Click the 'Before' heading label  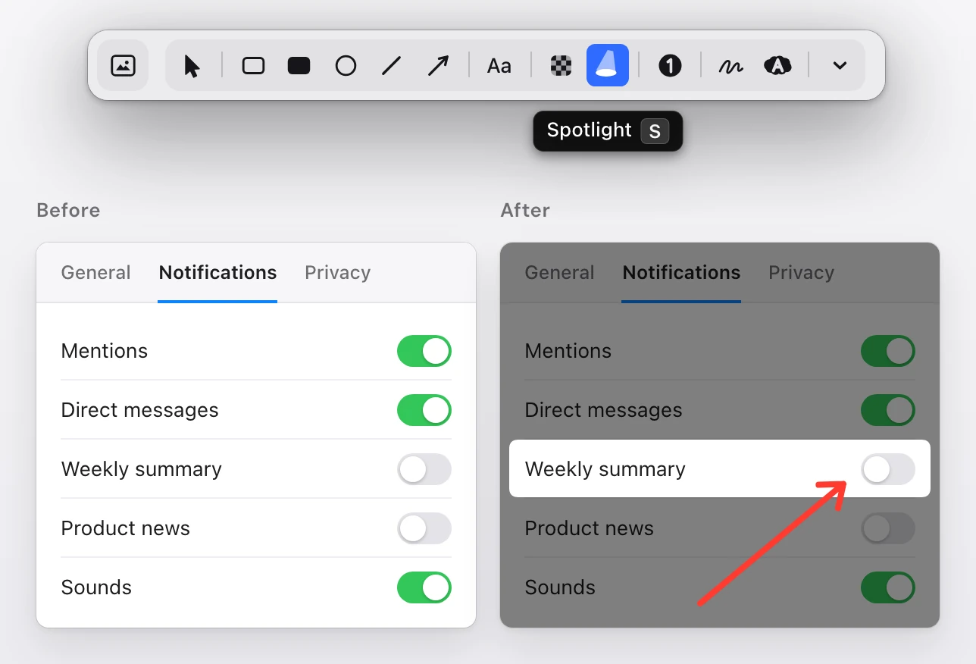click(x=68, y=210)
